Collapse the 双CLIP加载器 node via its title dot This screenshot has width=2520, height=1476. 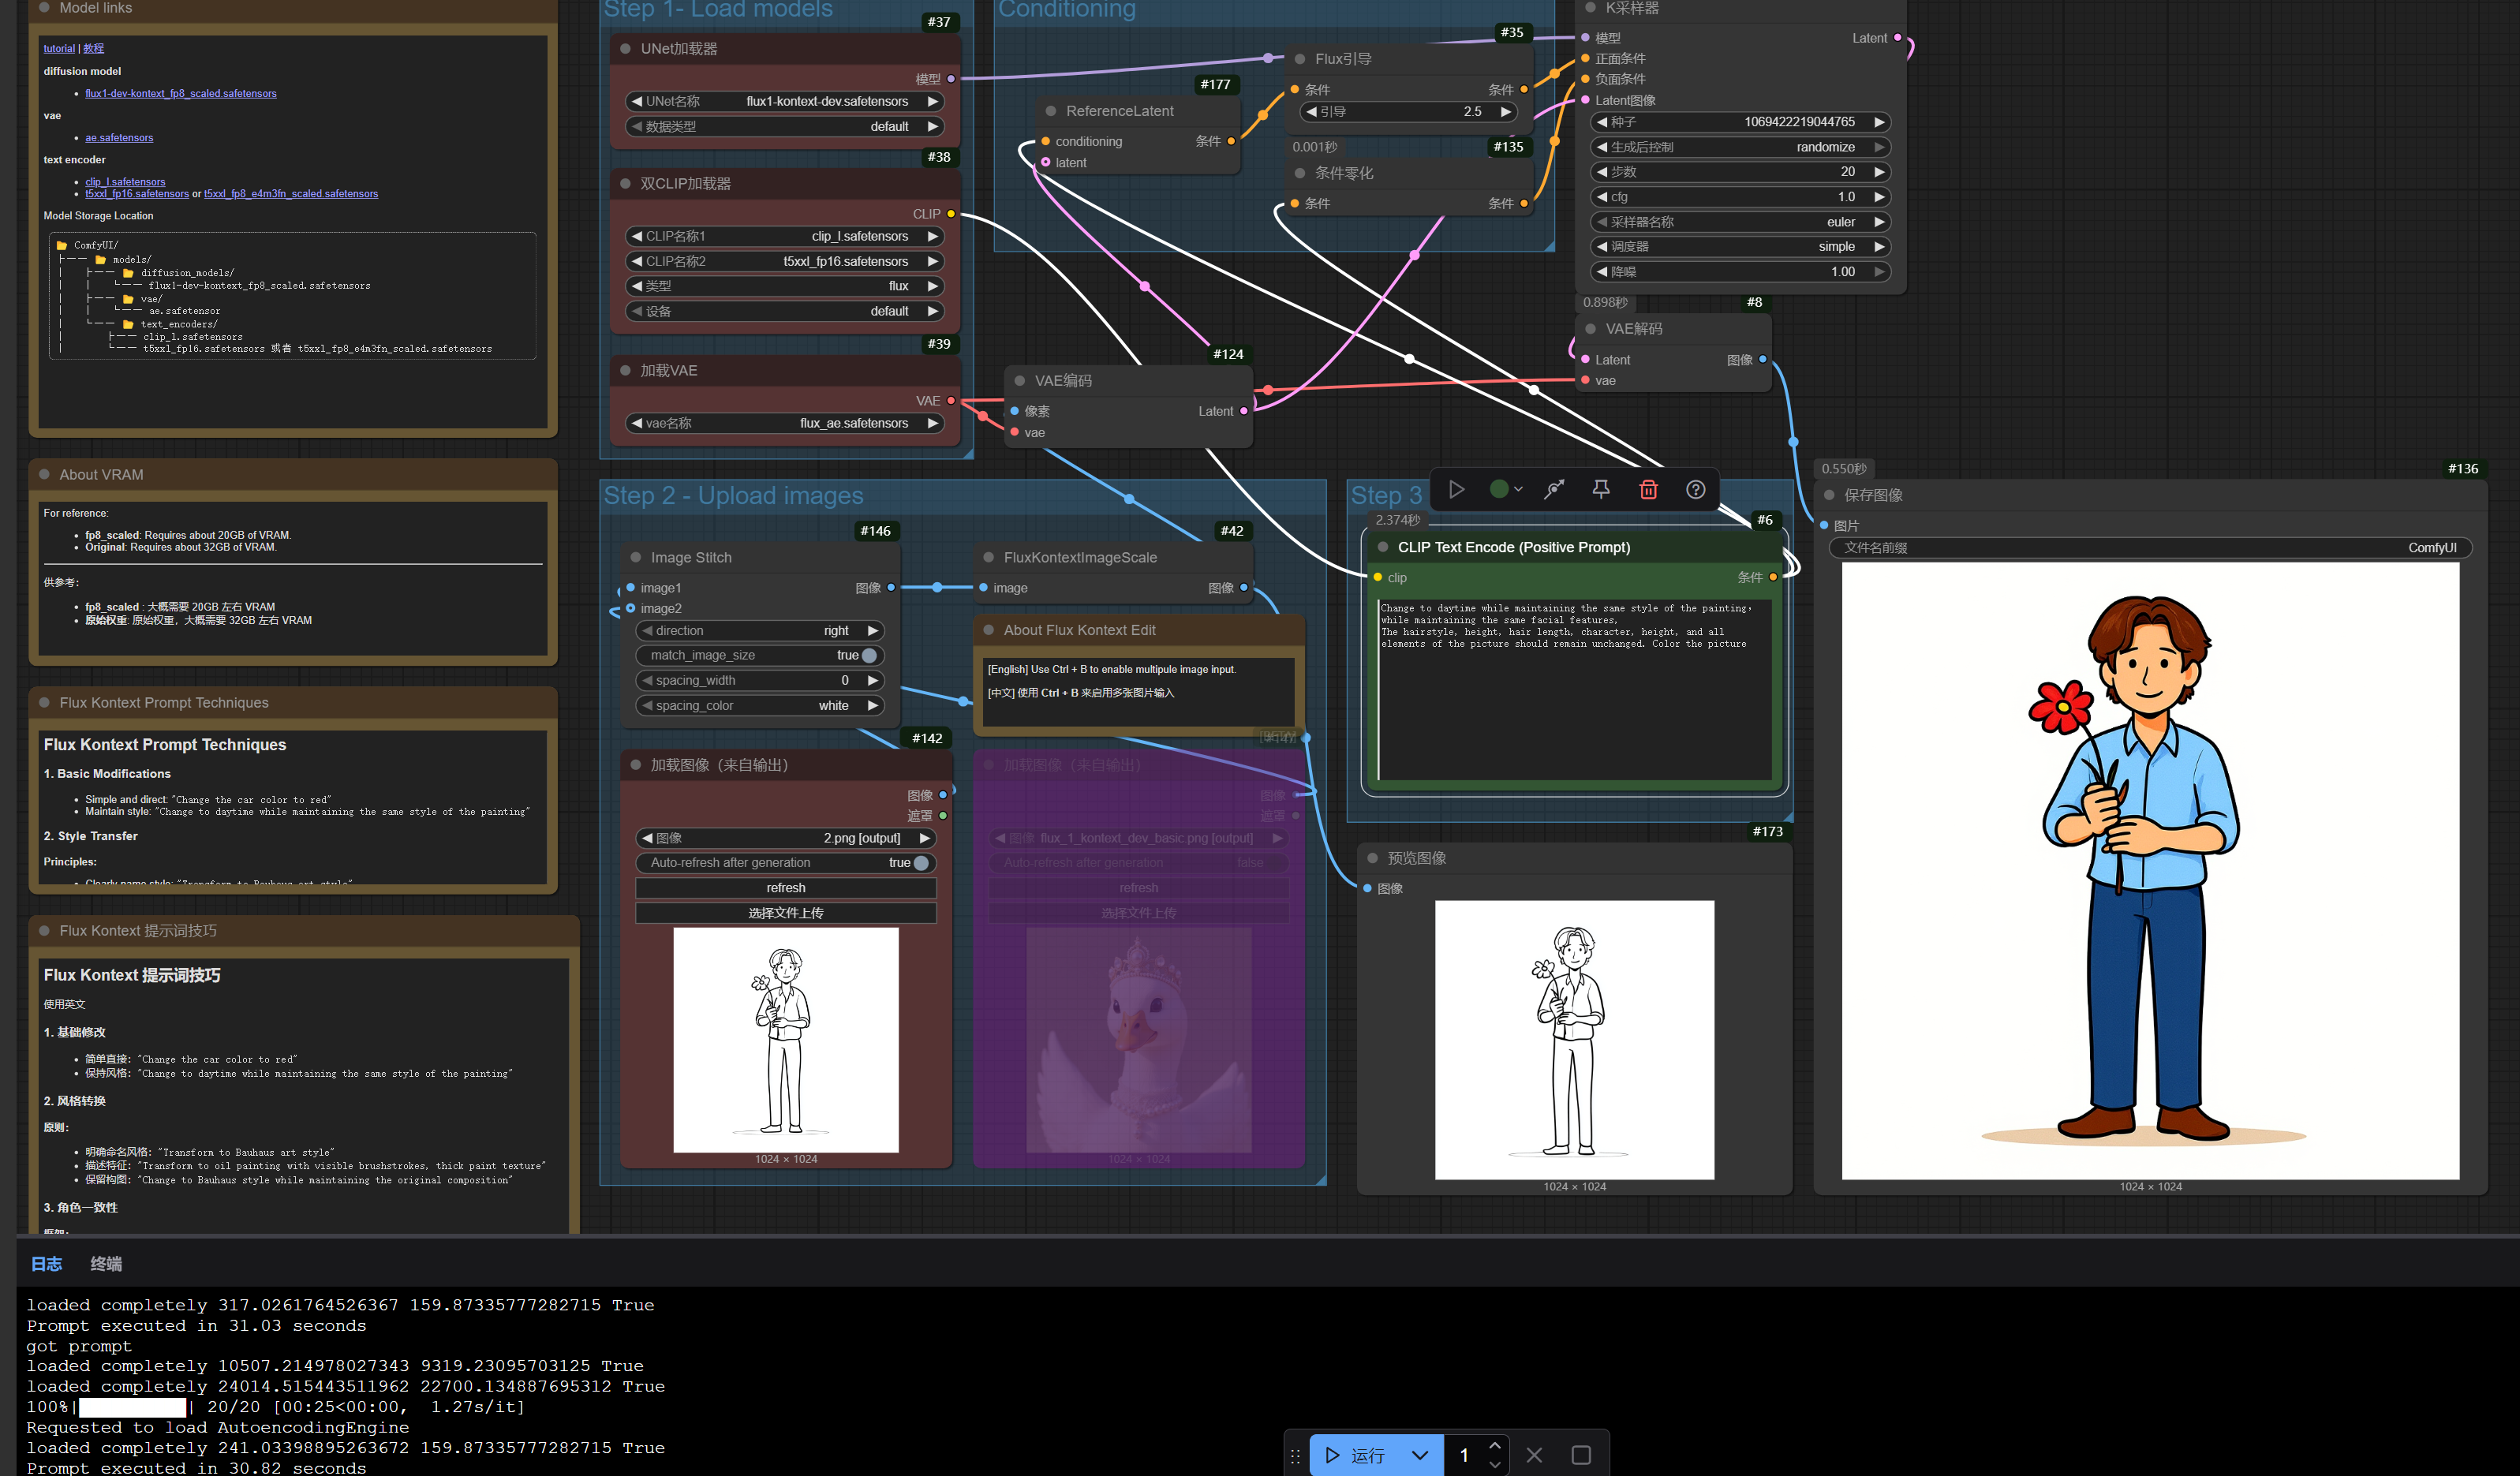point(625,183)
